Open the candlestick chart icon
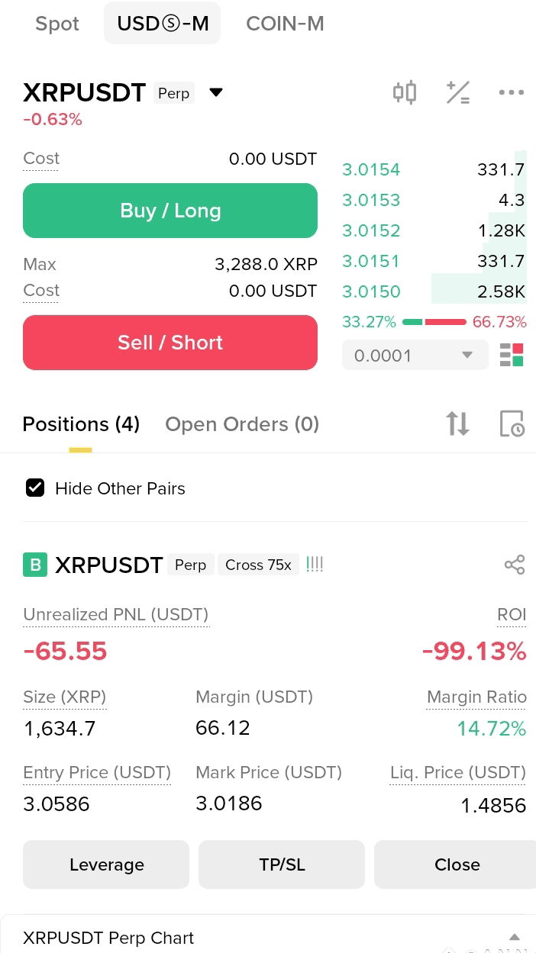536x953 pixels. coord(404,92)
